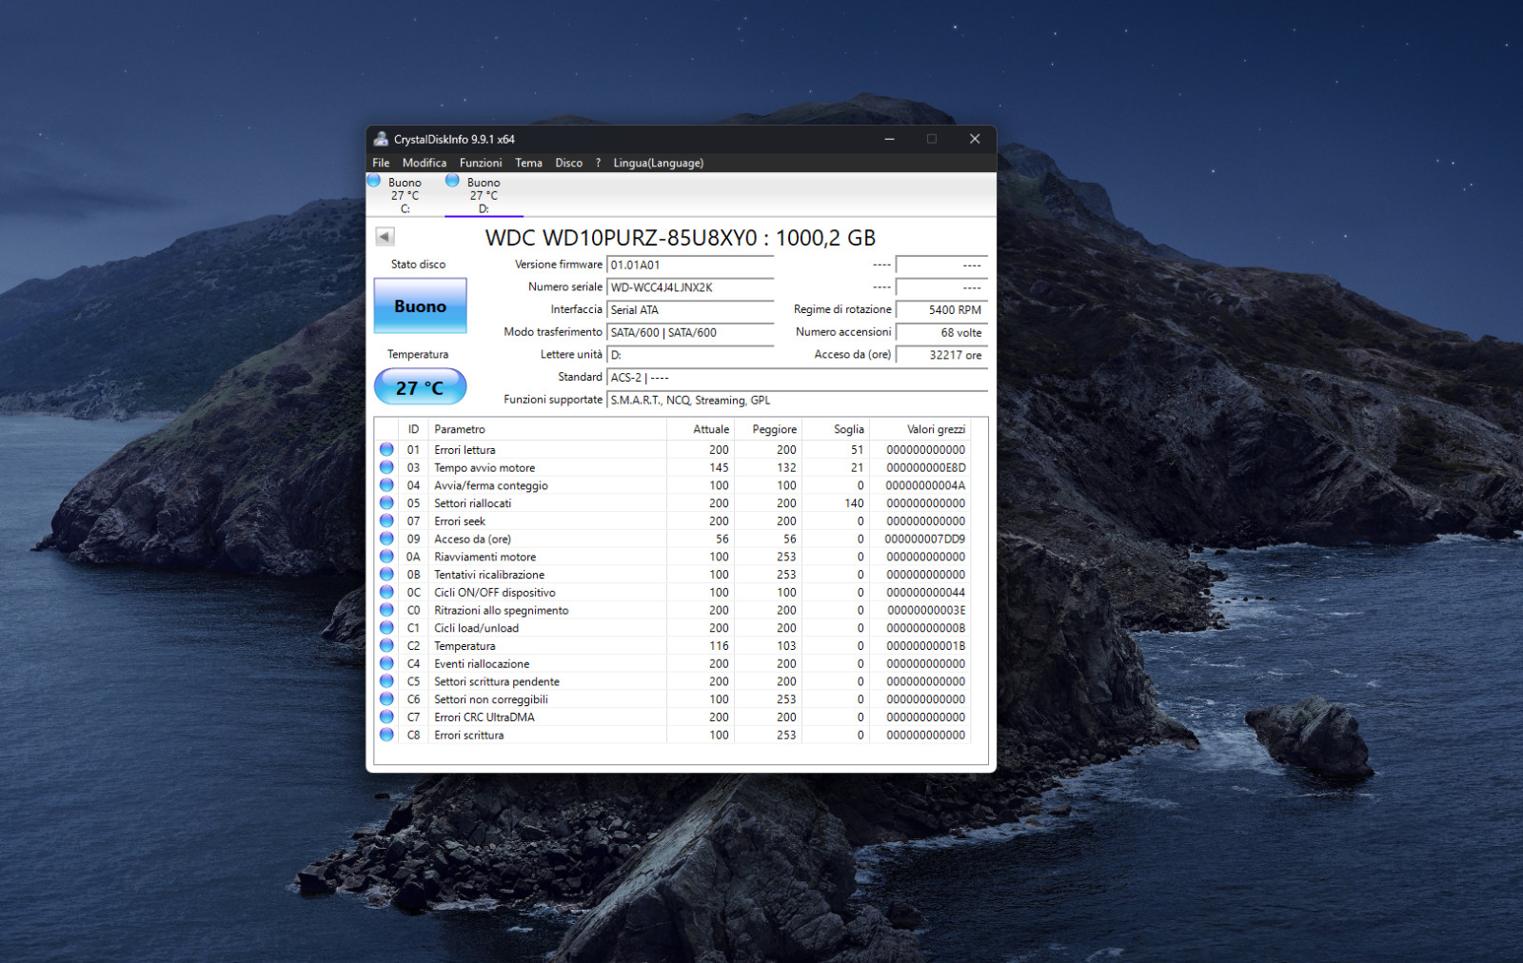Switch to the C: drive tab
1523x963 pixels.
[405, 195]
